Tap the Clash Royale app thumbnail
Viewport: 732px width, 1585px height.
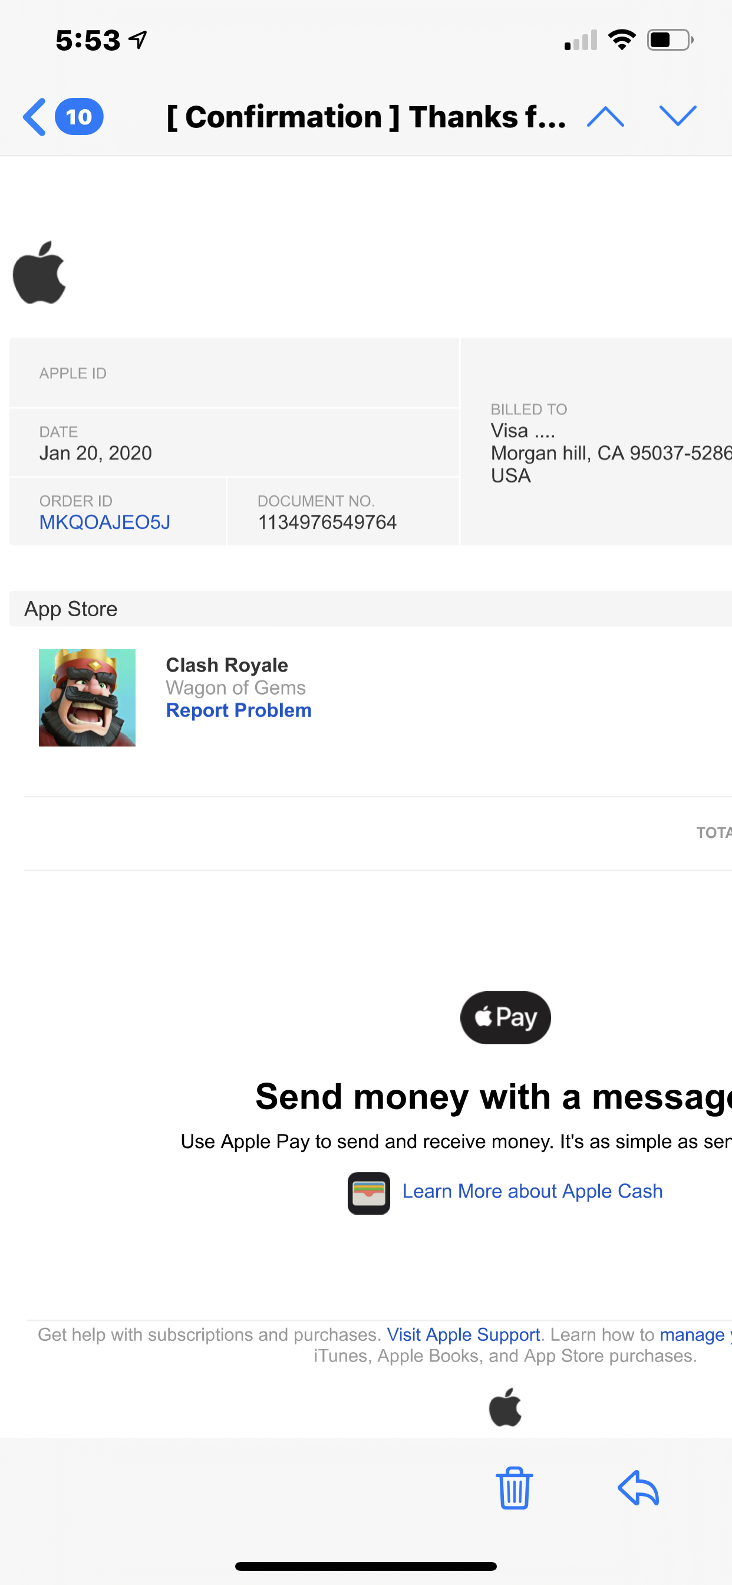pos(87,697)
